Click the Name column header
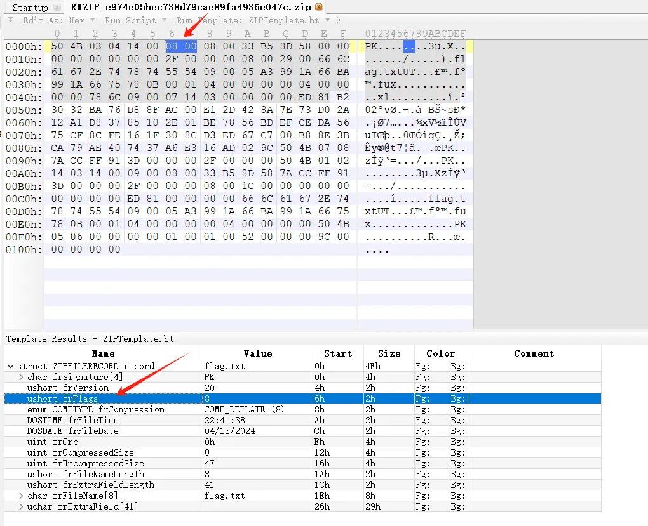 coord(104,353)
